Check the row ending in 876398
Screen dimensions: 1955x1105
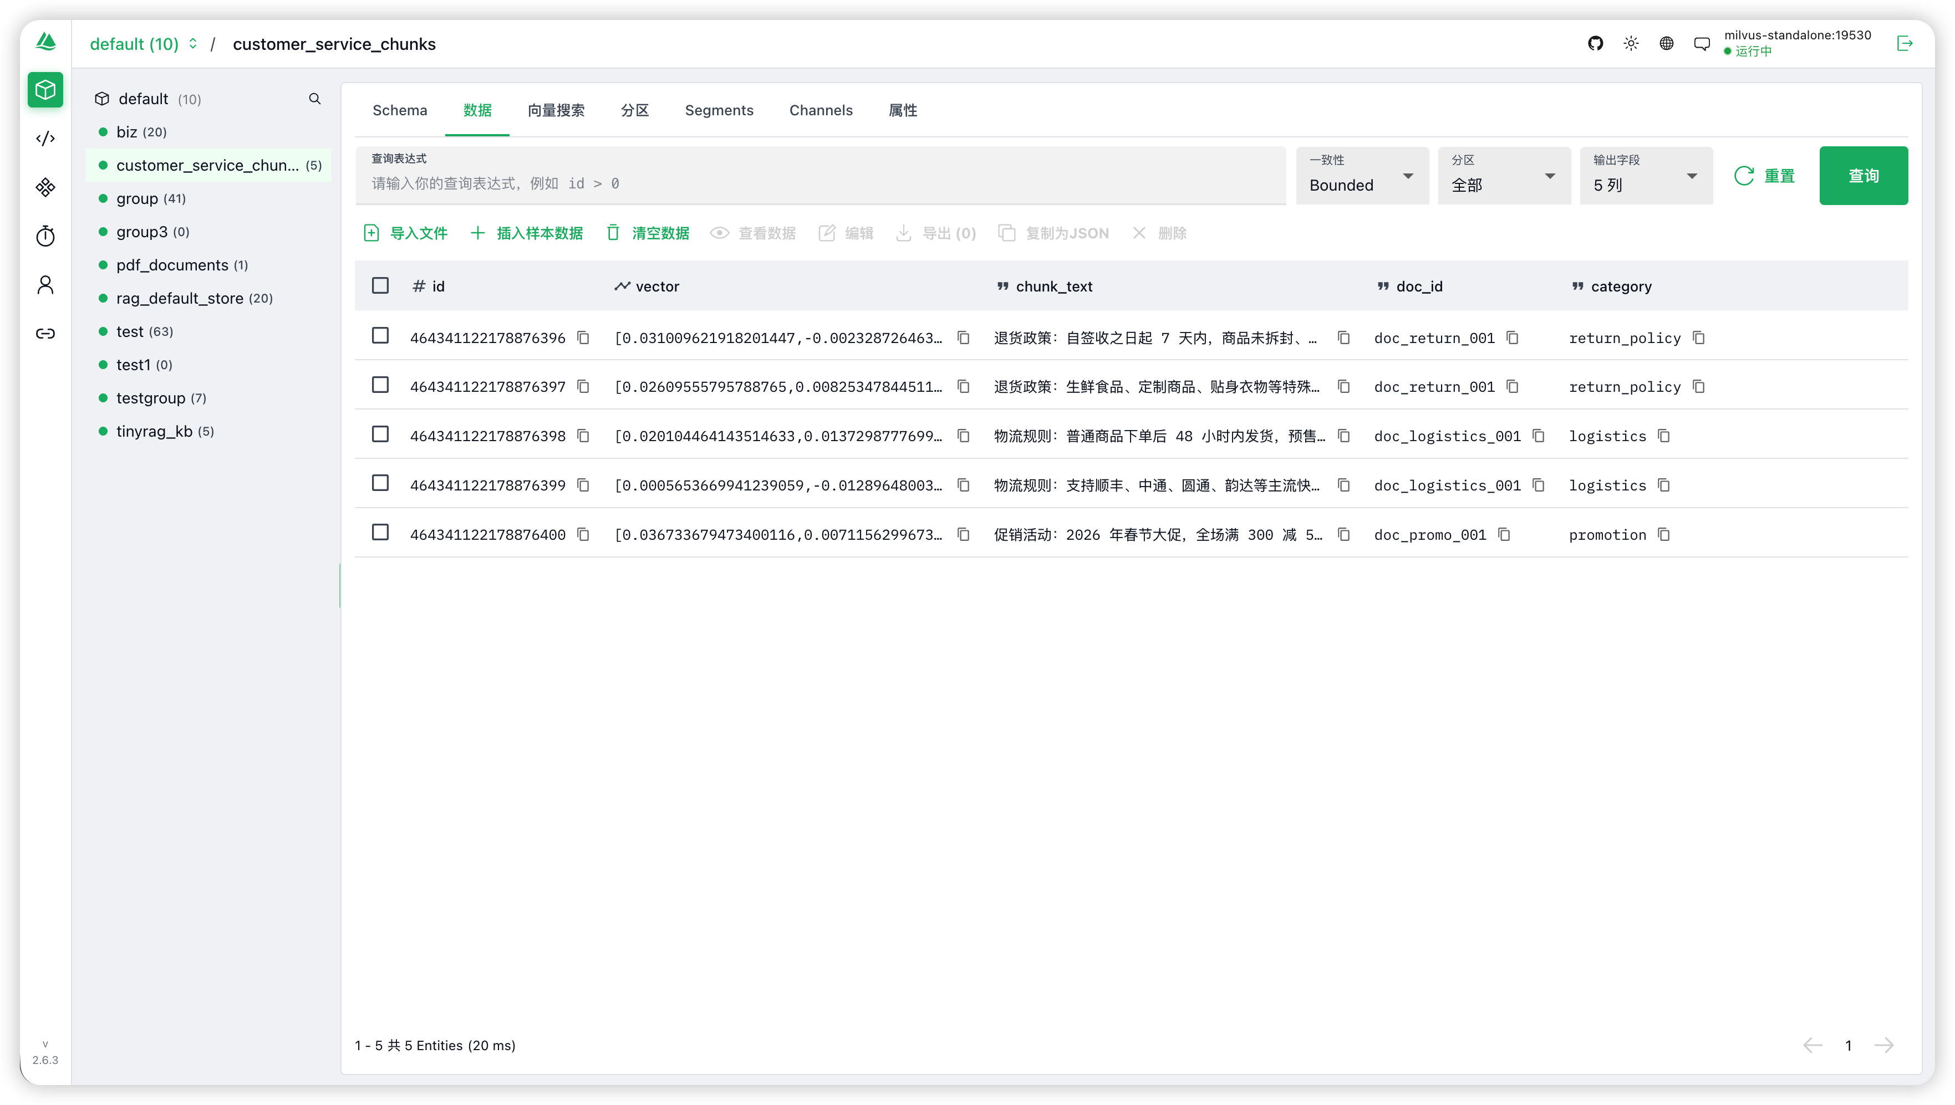click(x=380, y=434)
